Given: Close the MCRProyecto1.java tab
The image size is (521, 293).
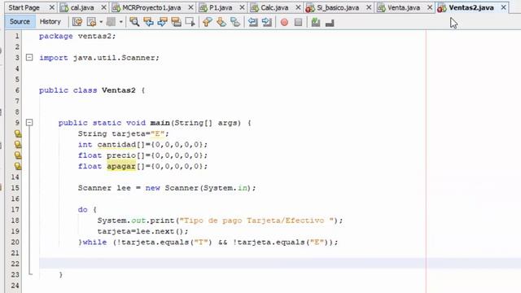Looking at the screenshot, I should pos(190,7).
